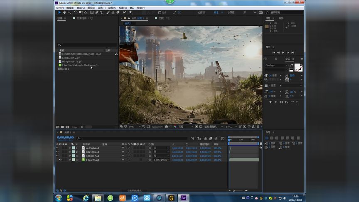Image resolution: width=359 pixels, height=202 pixels.
Task: Choose the Horizontal Type tool
Action: point(102,12)
